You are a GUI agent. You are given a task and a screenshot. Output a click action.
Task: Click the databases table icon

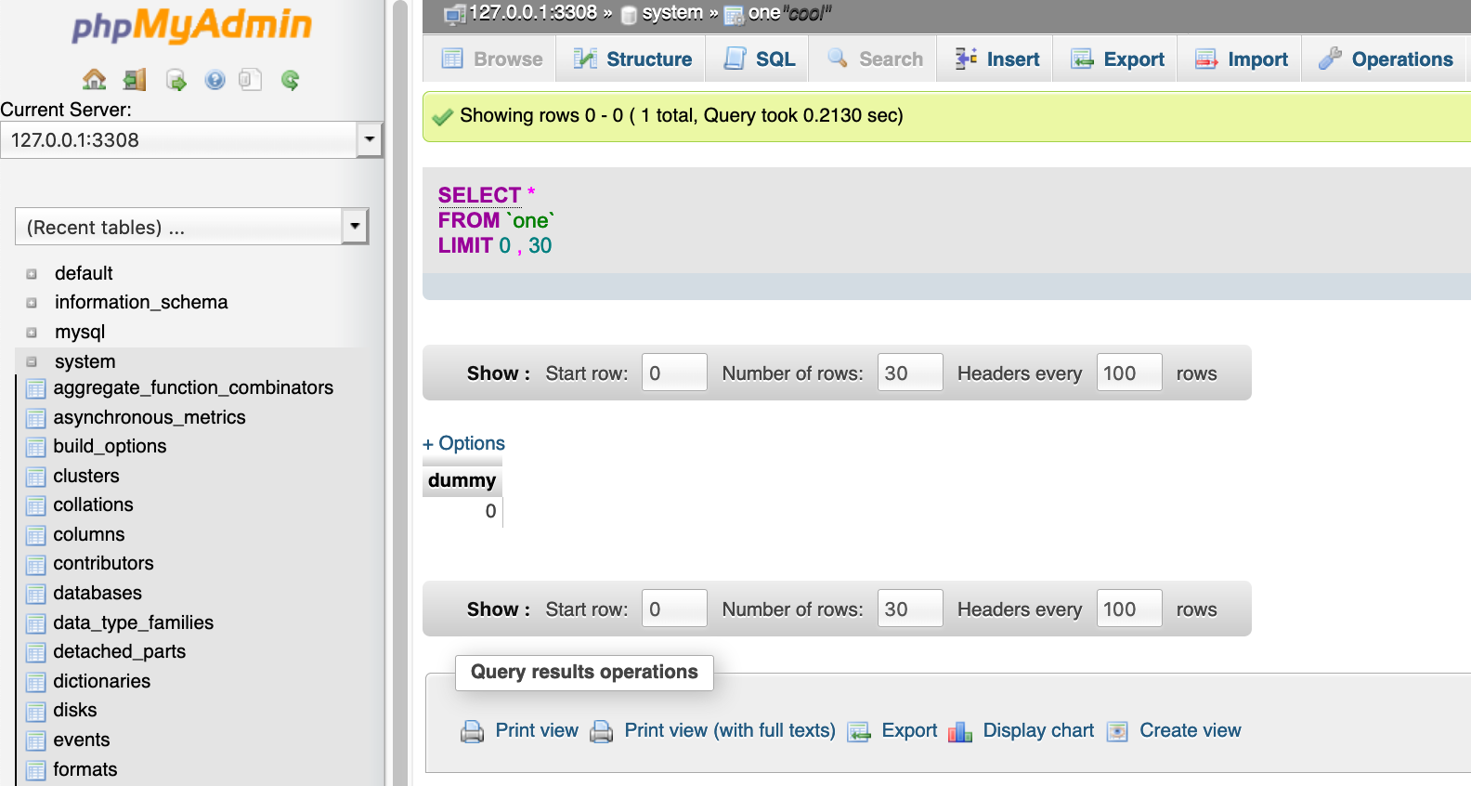click(x=36, y=594)
